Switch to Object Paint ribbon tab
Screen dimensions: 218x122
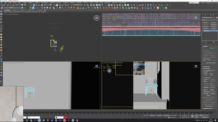click(31, 10)
